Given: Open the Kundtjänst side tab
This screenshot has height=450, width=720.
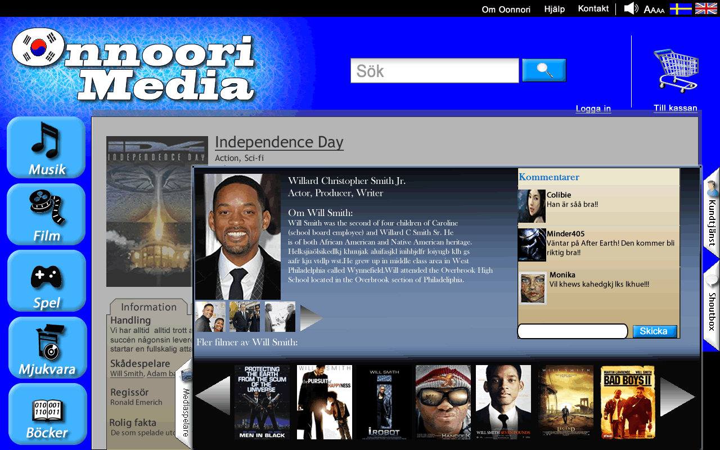Looking at the screenshot, I should click(x=712, y=214).
